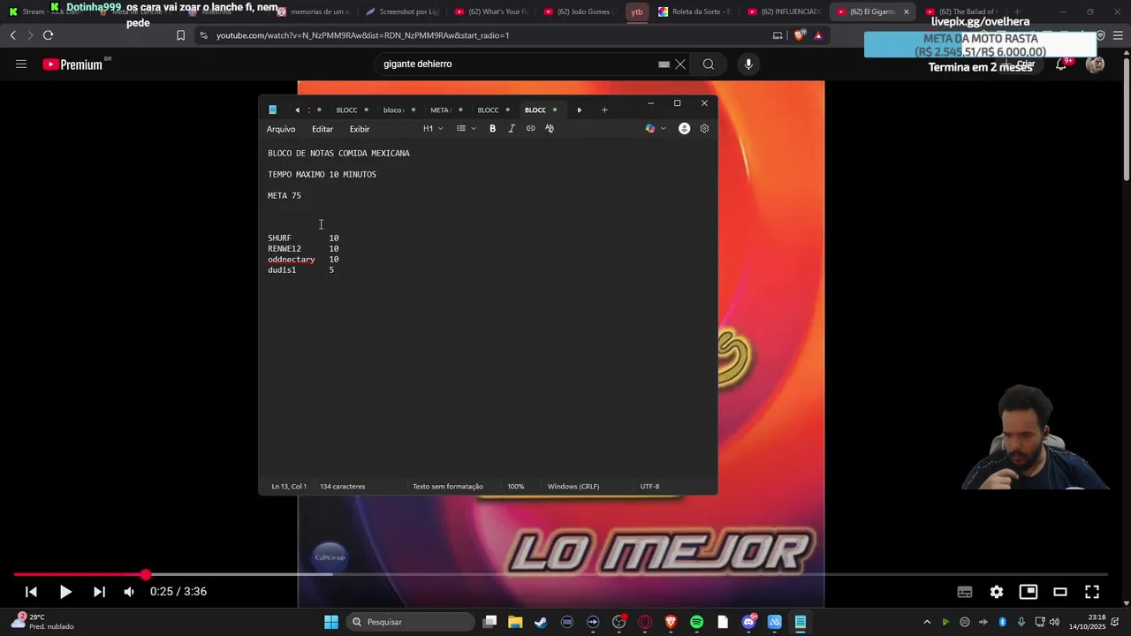Play the YouTube video
The image size is (1131, 636).
pyautogui.click(x=65, y=592)
